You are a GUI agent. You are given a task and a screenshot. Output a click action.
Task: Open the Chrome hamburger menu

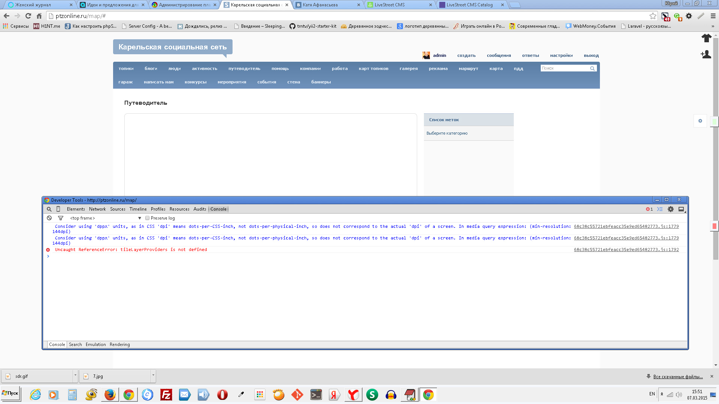[x=713, y=16]
